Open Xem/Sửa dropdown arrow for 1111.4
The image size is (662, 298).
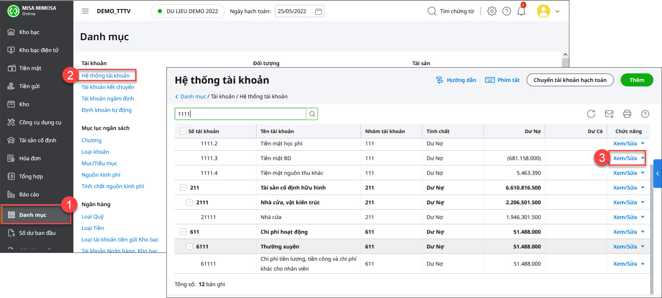(643, 173)
